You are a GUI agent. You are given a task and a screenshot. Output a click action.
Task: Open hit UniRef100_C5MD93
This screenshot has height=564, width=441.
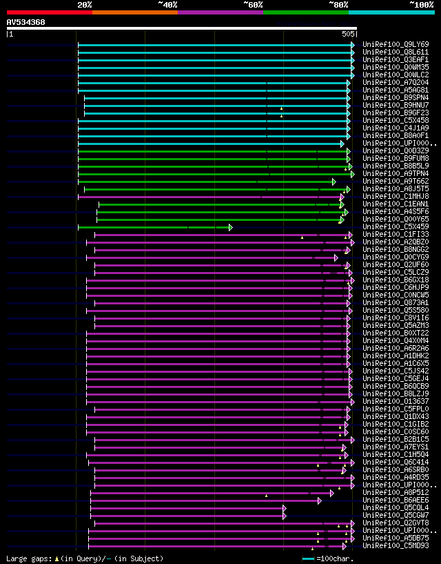click(396, 545)
